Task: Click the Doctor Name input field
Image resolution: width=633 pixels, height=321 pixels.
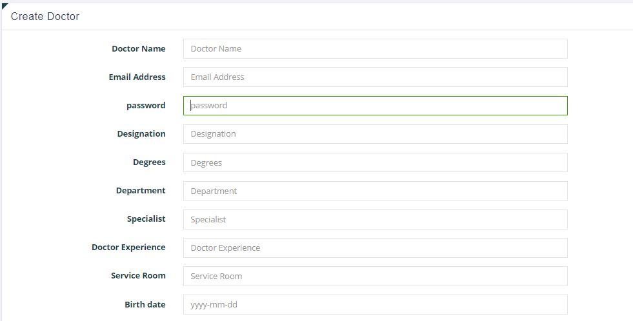Action: [x=375, y=48]
